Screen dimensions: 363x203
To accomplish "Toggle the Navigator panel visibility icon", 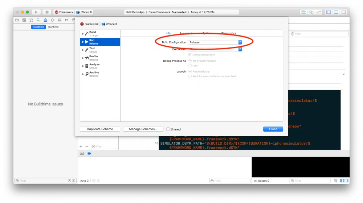I will 328,12.
